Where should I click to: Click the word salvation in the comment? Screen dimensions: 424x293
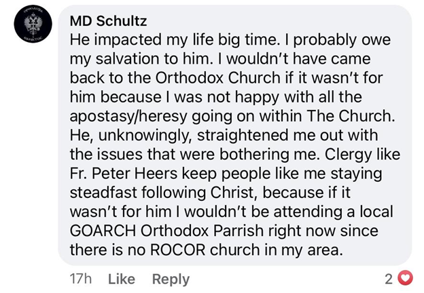(127, 59)
